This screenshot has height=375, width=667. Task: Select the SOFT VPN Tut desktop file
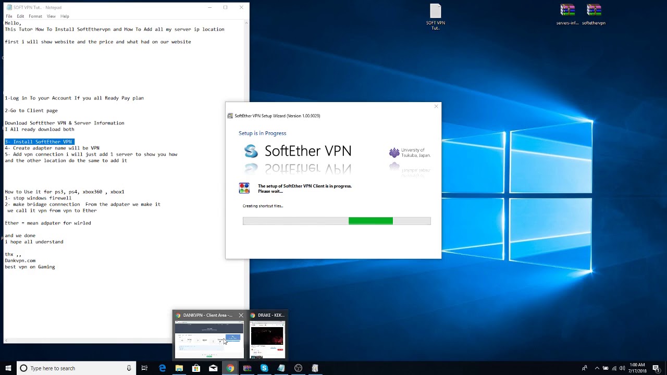(436, 17)
